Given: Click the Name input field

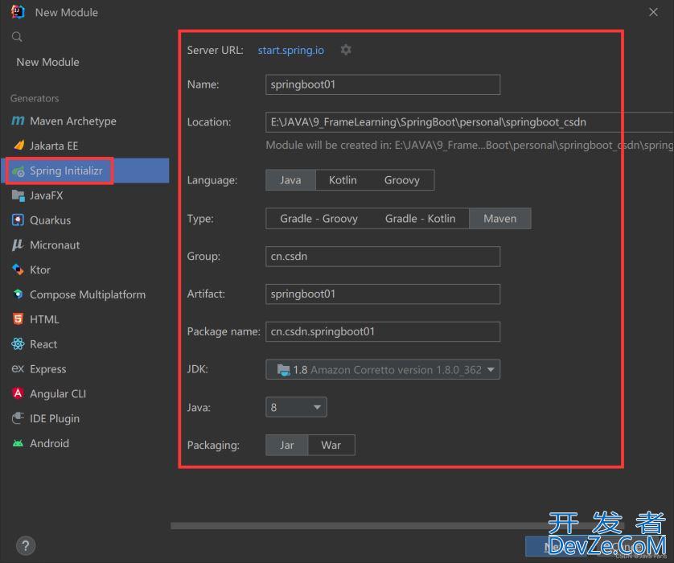Looking at the screenshot, I should 383,84.
